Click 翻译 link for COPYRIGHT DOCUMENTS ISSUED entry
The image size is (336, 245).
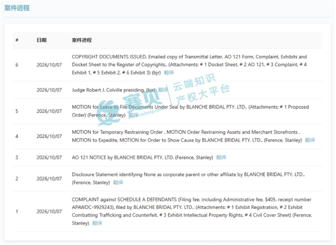(x=169, y=73)
